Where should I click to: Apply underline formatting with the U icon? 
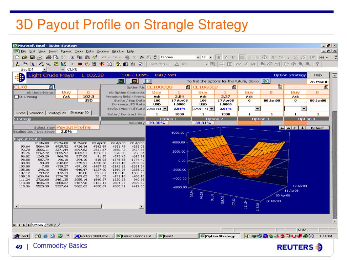click(x=233, y=58)
